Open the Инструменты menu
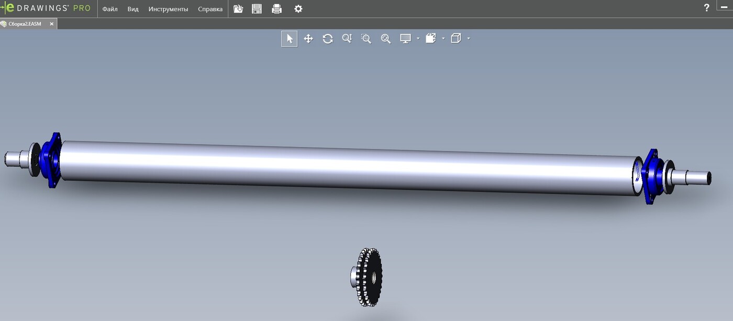This screenshot has height=321, width=733. coord(168,9)
